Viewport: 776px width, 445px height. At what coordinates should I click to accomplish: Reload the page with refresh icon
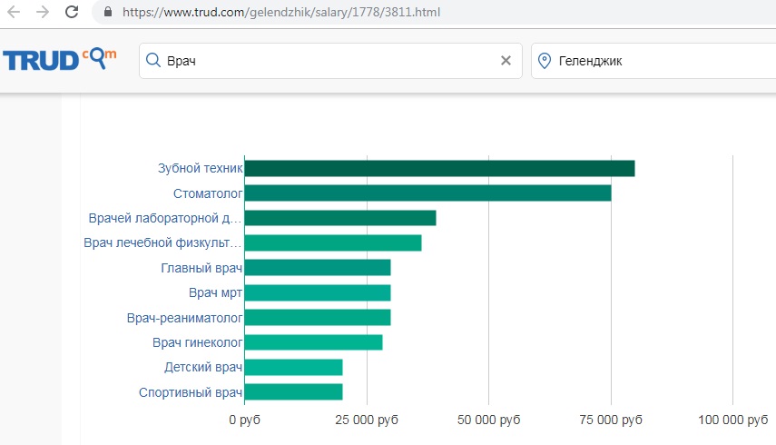pyautogui.click(x=72, y=12)
